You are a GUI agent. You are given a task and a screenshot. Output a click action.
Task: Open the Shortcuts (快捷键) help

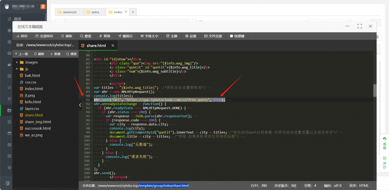(x=237, y=36)
